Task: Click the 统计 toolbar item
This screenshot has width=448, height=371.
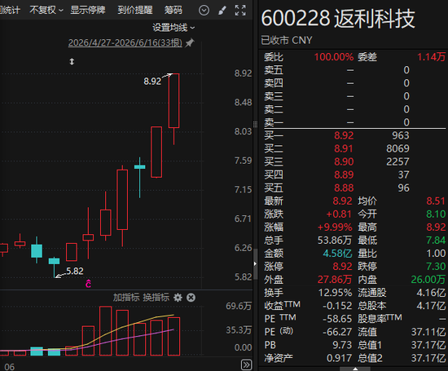Action: click(x=10, y=11)
